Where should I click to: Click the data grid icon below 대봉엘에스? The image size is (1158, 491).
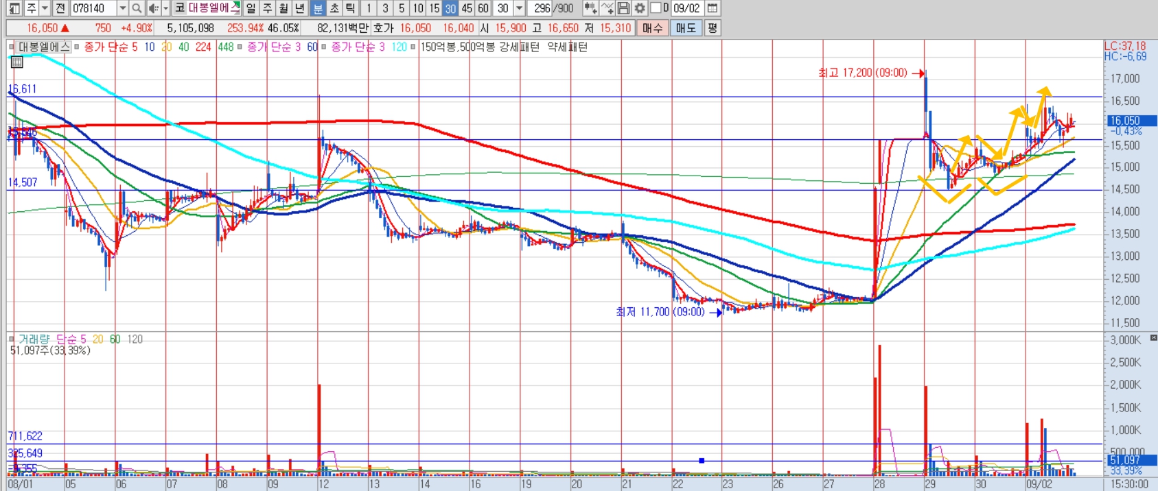pyautogui.click(x=16, y=62)
